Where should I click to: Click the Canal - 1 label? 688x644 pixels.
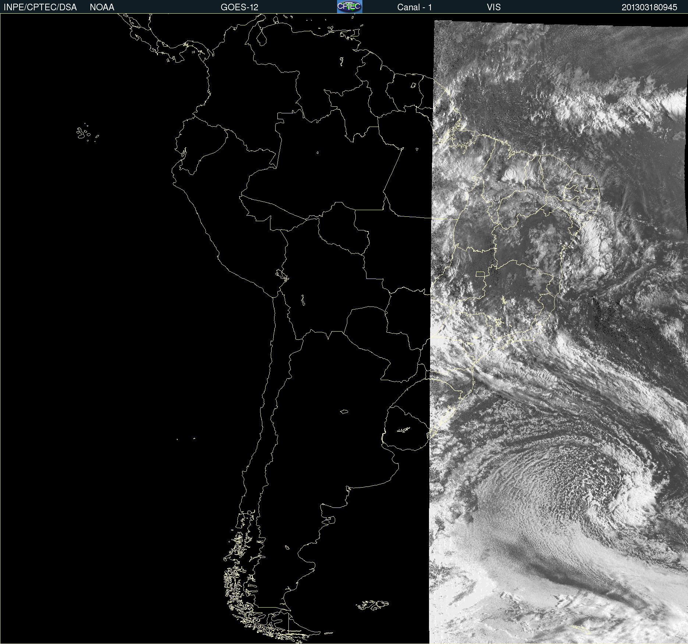tap(415, 7)
